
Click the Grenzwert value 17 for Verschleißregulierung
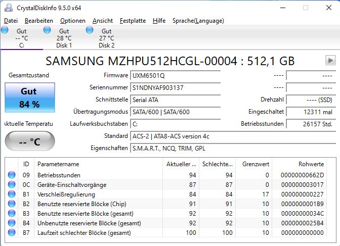tap(266, 194)
